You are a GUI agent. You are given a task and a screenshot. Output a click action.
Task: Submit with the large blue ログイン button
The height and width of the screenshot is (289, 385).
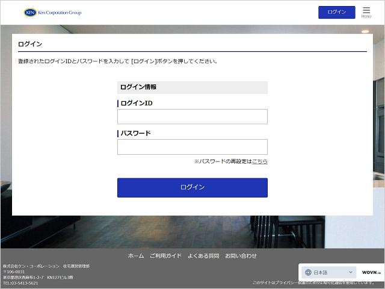tap(192, 187)
